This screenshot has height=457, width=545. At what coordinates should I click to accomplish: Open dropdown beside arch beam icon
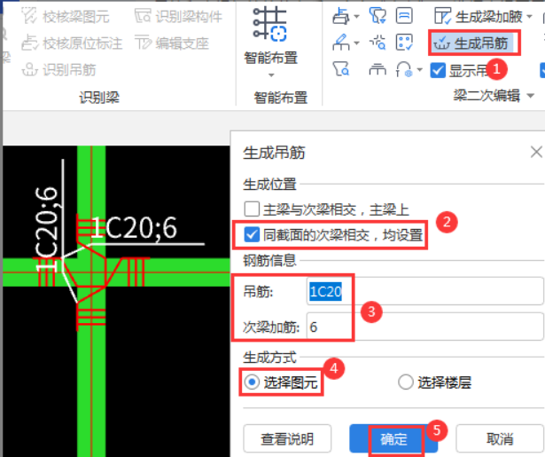[x=419, y=70]
